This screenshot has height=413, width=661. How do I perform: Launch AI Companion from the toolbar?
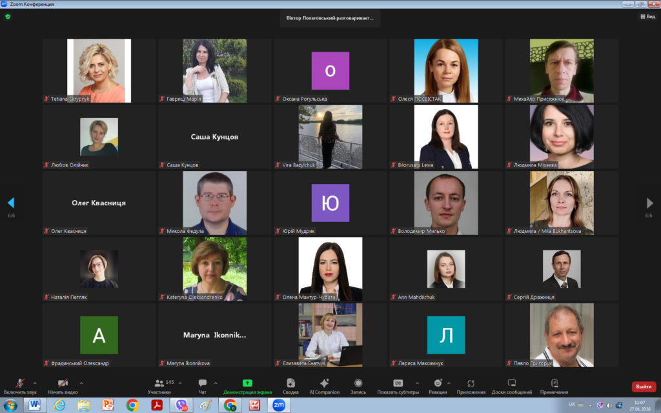click(x=324, y=383)
